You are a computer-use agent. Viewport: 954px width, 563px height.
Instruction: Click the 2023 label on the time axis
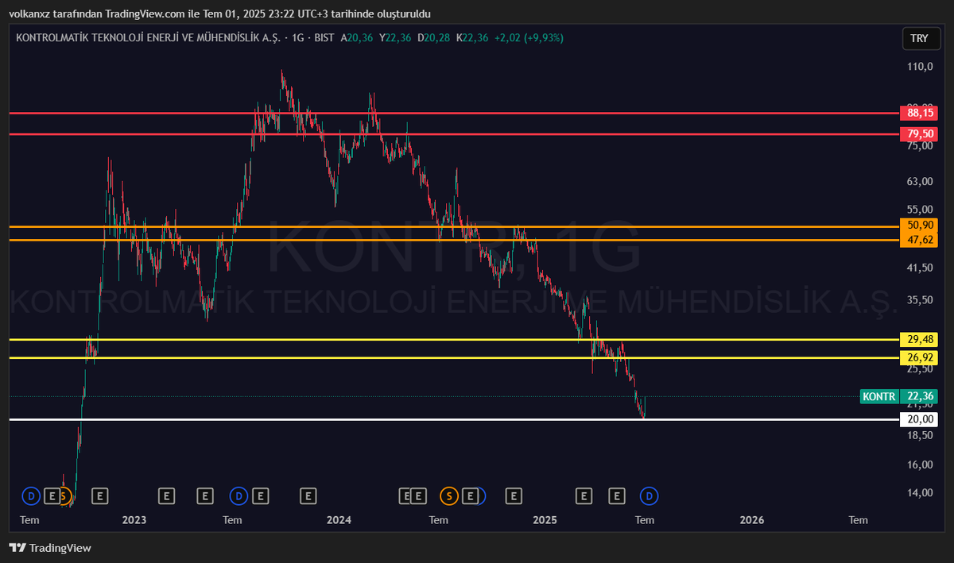134,520
